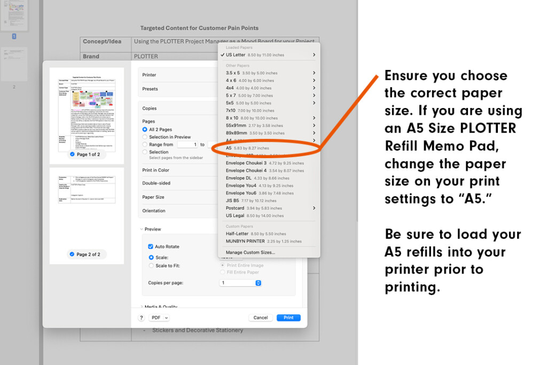This screenshot has width=547, height=365.
Task: Select Envelope Choukei 3 paper size
Action: pyautogui.click(x=269, y=163)
